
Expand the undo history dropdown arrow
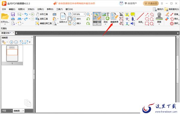29,14
